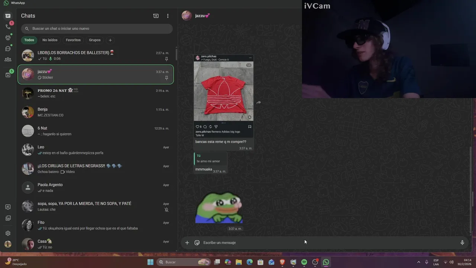Click the taskbar Buscar search box

click(184, 262)
